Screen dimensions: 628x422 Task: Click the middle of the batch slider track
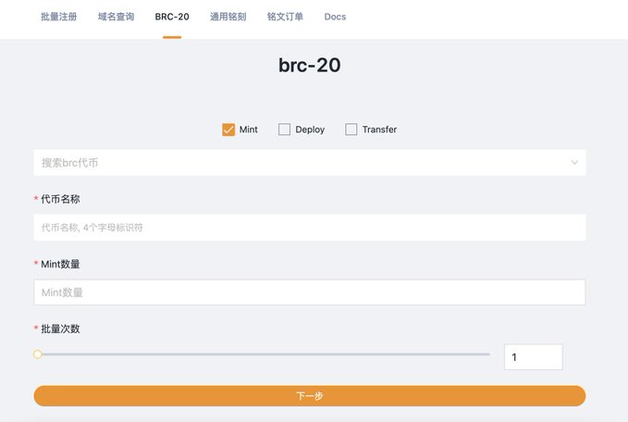click(264, 354)
